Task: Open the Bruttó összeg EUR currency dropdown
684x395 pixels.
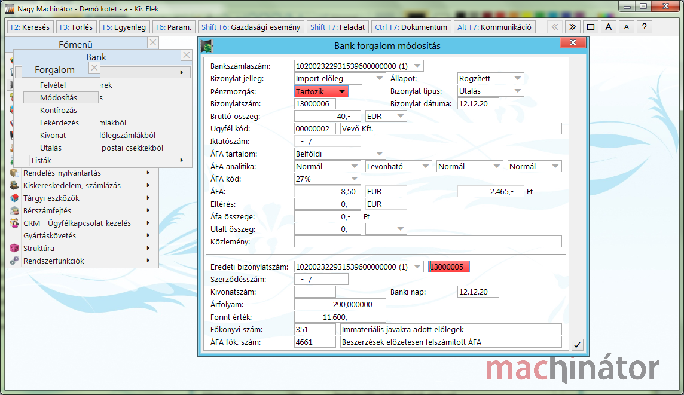Action: pos(400,117)
